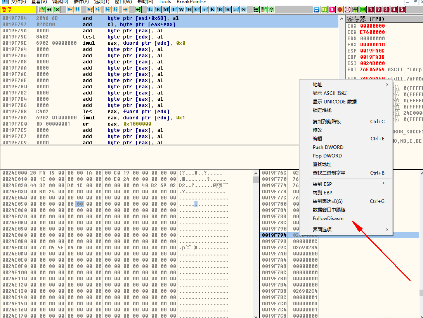Click the dark red number 5 button

click(x=402, y=10)
